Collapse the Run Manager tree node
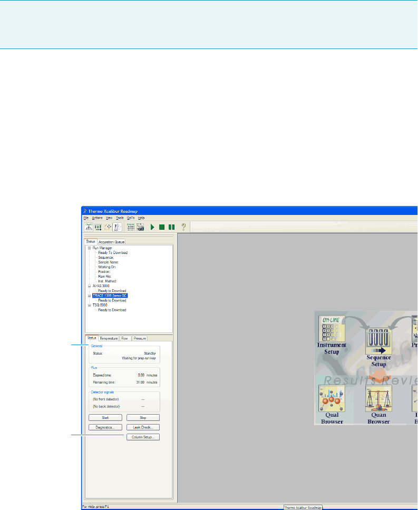This screenshot has height=510, width=418. pyautogui.click(x=90, y=248)
